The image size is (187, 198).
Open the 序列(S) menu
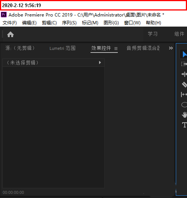tap(69, 23)
